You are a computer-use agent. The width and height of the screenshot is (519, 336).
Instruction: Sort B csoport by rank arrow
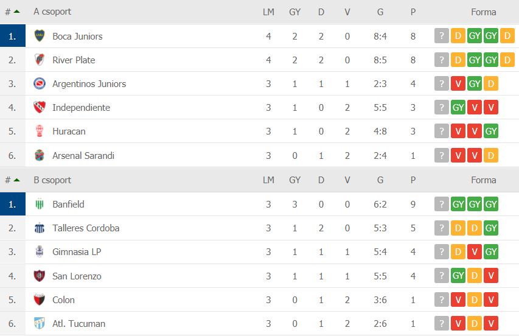point(16,180)
